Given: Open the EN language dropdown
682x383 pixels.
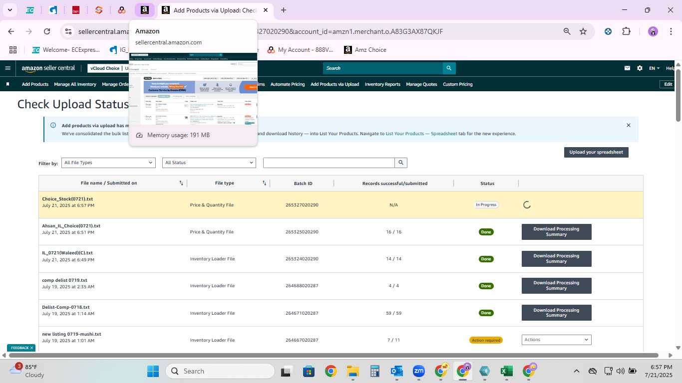Looking at the screenshot, I should pos(654,68).
